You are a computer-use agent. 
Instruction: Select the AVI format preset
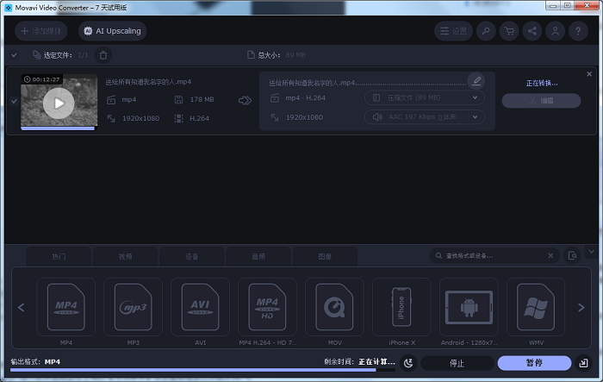pyautogui.click(x=201, y=307)
